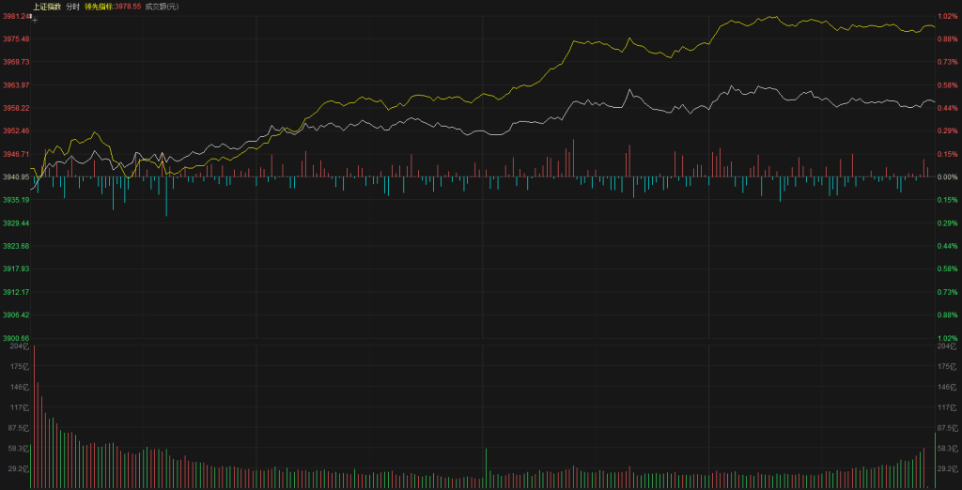Select the final volume bar at right edge

[x=935, y=462]
